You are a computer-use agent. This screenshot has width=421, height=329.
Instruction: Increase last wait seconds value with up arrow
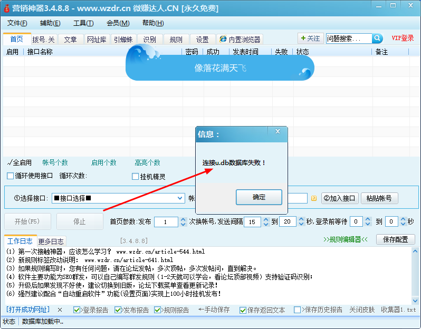coord(403,219)
